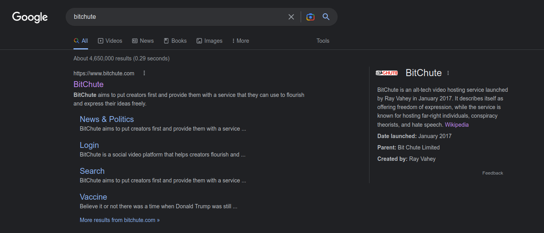
Task: Switch to the Videos tab
Action: point(110,41)
